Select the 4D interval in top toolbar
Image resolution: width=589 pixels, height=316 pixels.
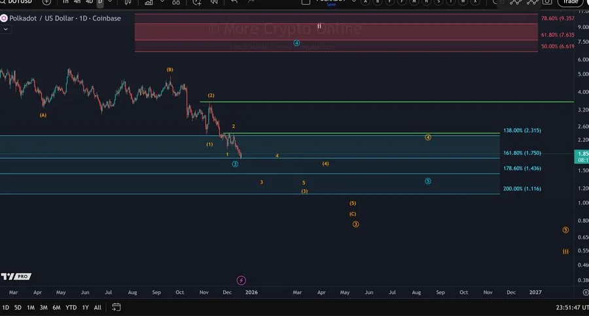[x=89, y=2]
